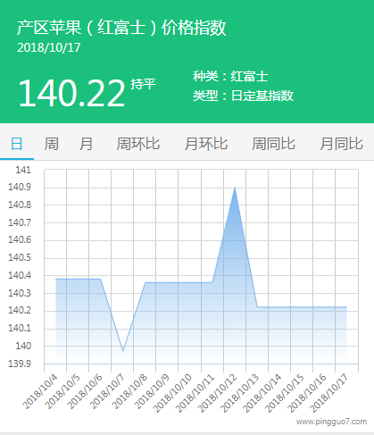Click the 类型：日定基指数 label

pyautogui.click(x=243, y=96)
